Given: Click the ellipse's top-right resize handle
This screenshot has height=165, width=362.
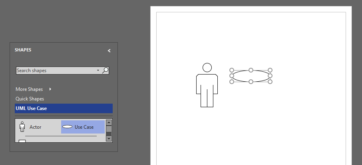Looking at the screenshot, I should coord(270,70).
